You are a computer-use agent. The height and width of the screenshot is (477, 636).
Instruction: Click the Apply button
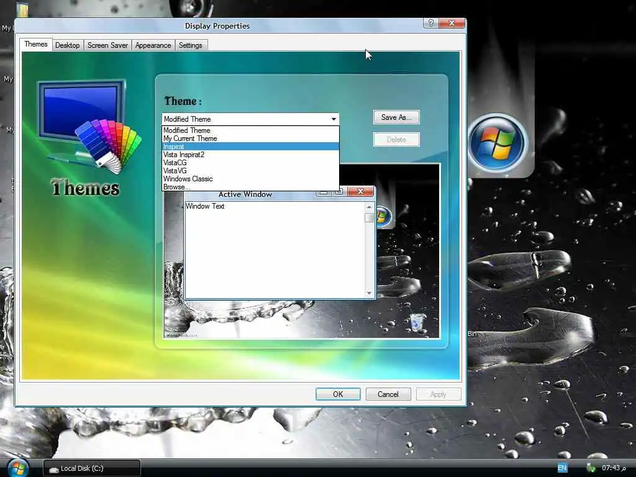coord(438,394)
